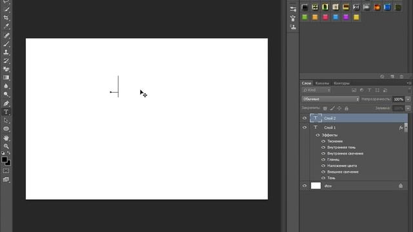Toggle lock layer position
Screen dimensions: 413x232
tap(339, 108)
